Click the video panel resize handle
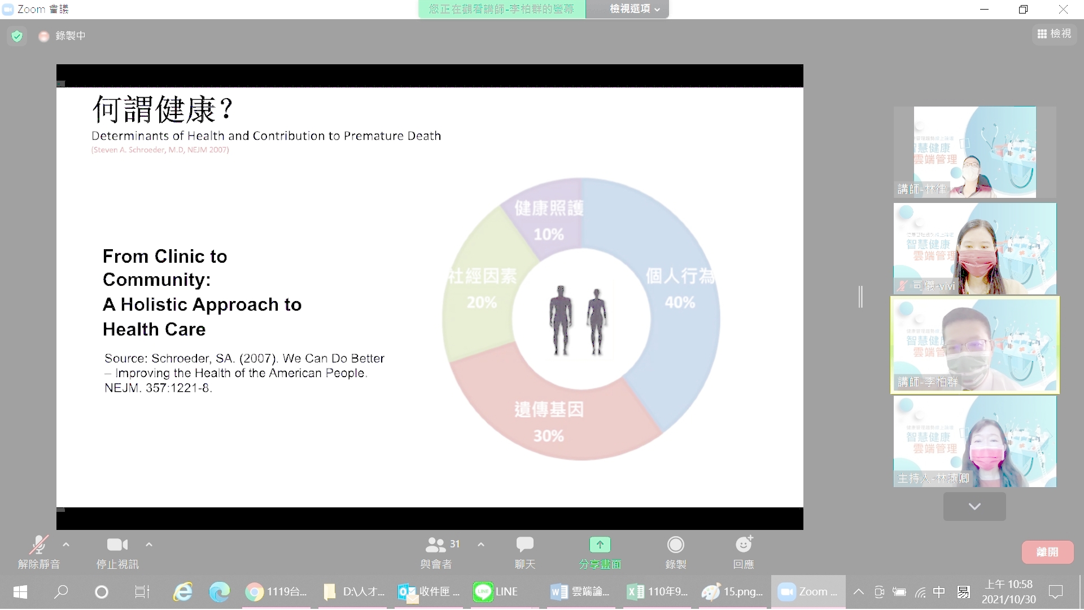The height and width of the screenshot is (610, 1084). pyautogui.click(x=860, y=297)
